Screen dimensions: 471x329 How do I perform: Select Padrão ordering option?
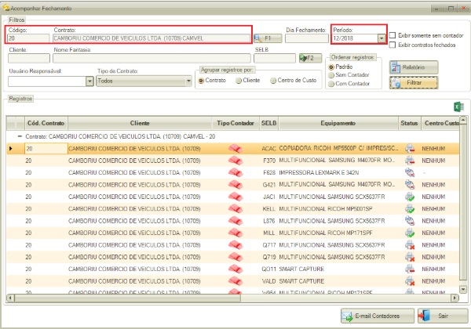pyautogui.click(x=331, y=67)
